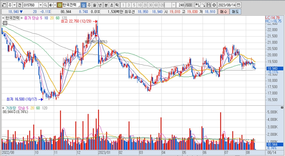Click the 한국전력 price chart legend label
Image resolution: width=285 pixels, height=156 pixels.
(12, 18)
